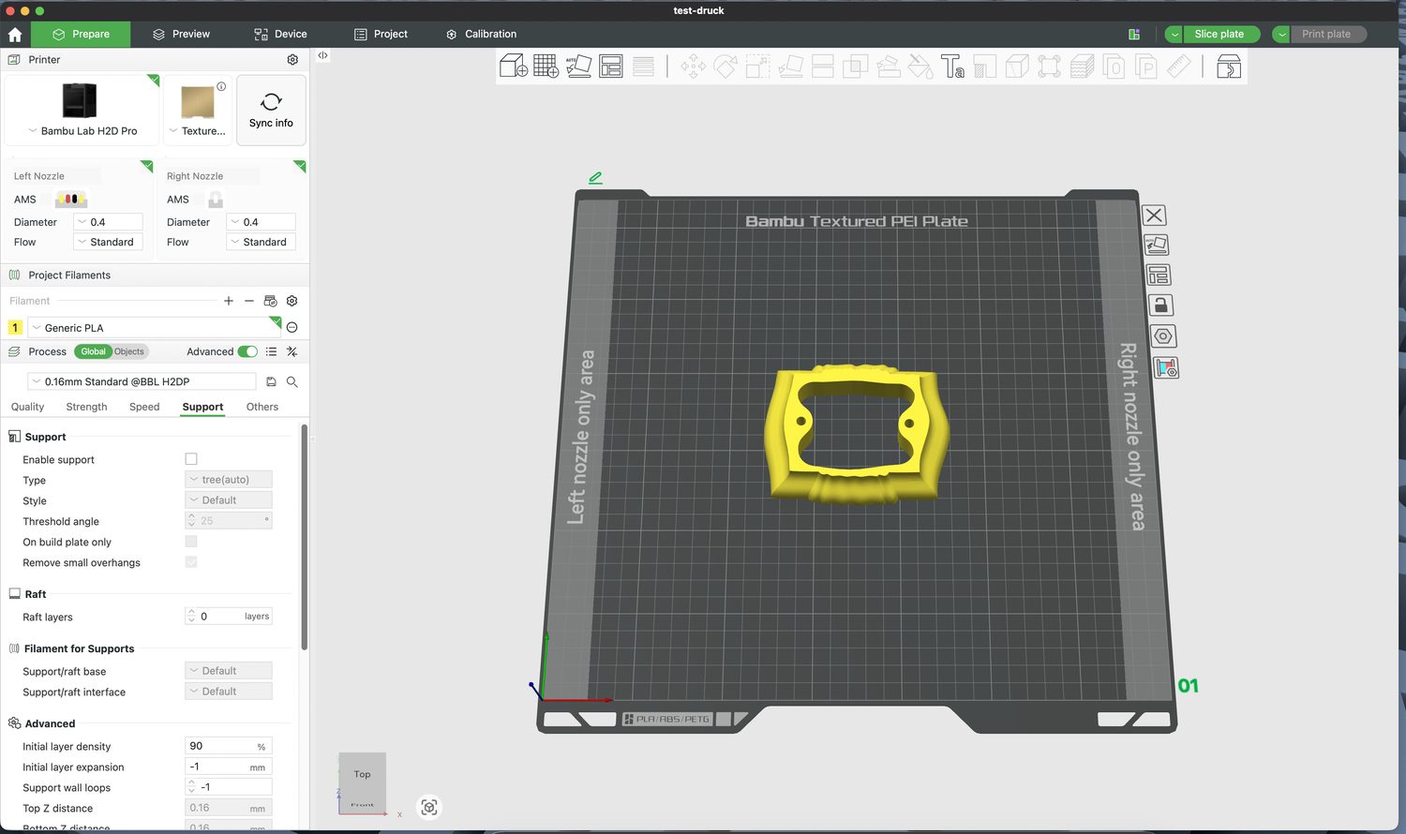
Task: Open the Print plate arrow dropdown
Action: point(1281,35)
